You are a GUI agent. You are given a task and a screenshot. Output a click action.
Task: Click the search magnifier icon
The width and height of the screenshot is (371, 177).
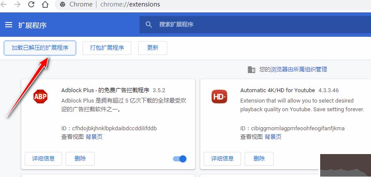coord(149,25)
